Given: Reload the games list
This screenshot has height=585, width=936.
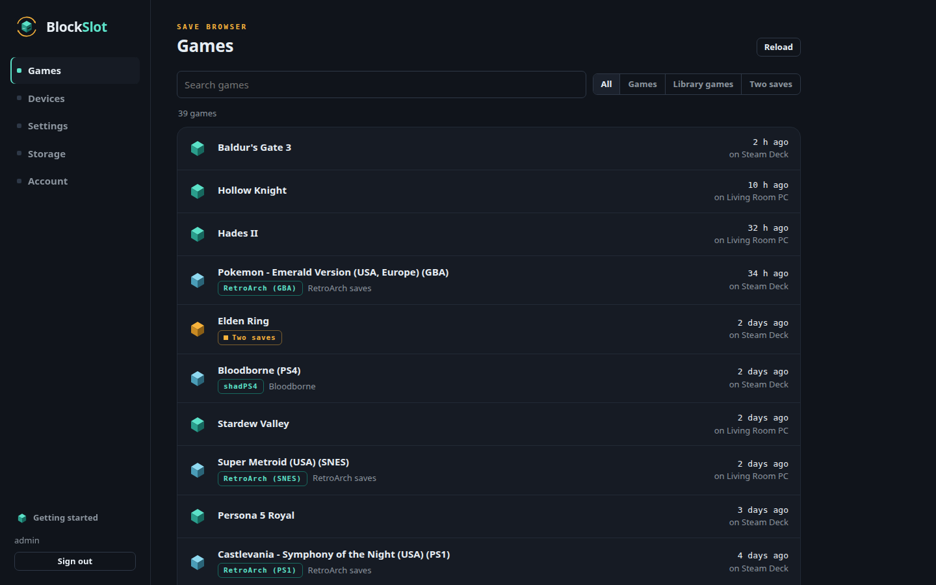Looking at the screenshot, I should [x=779, y=47].
